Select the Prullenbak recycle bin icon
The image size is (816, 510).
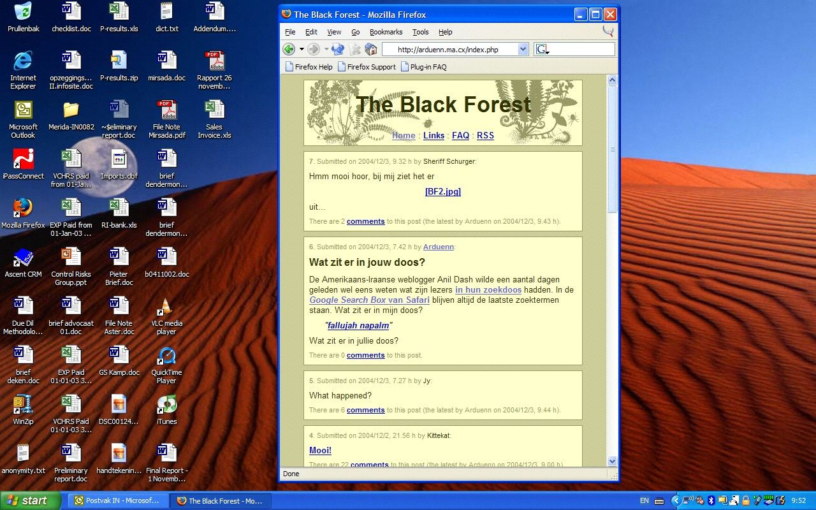click(24, 17)
